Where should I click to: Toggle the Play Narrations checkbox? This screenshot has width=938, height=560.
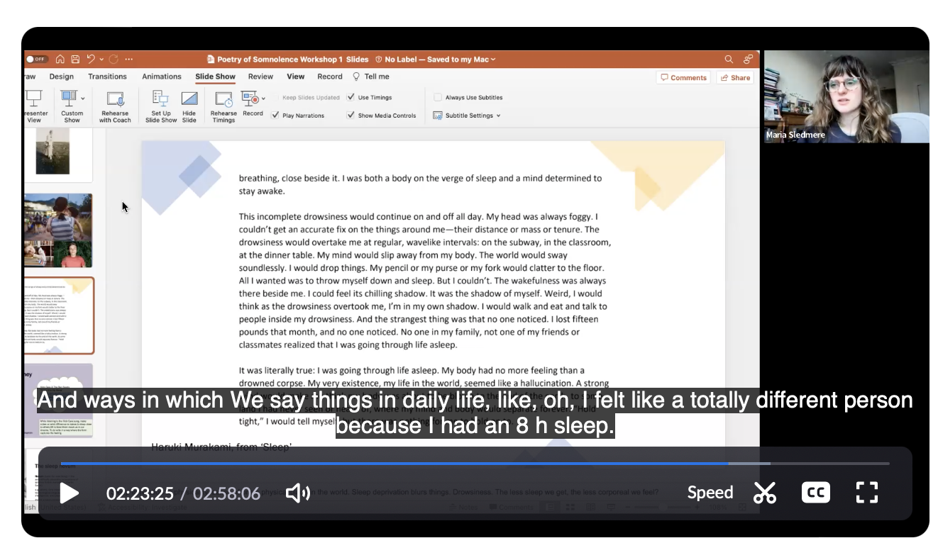(276, 116)
